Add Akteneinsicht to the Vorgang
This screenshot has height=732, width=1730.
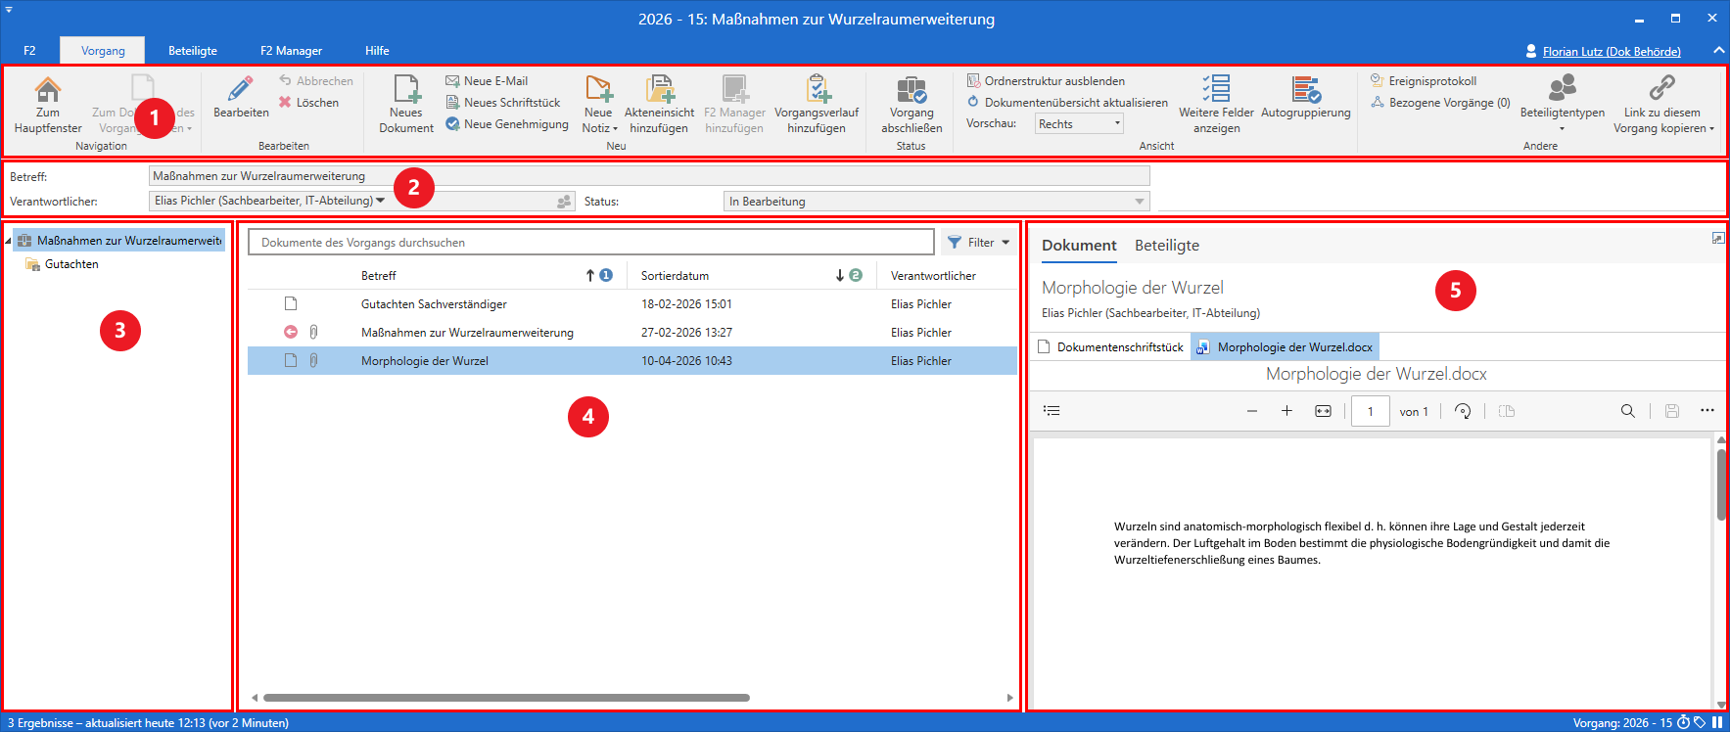pyautogui.click(x=660, y=105)
